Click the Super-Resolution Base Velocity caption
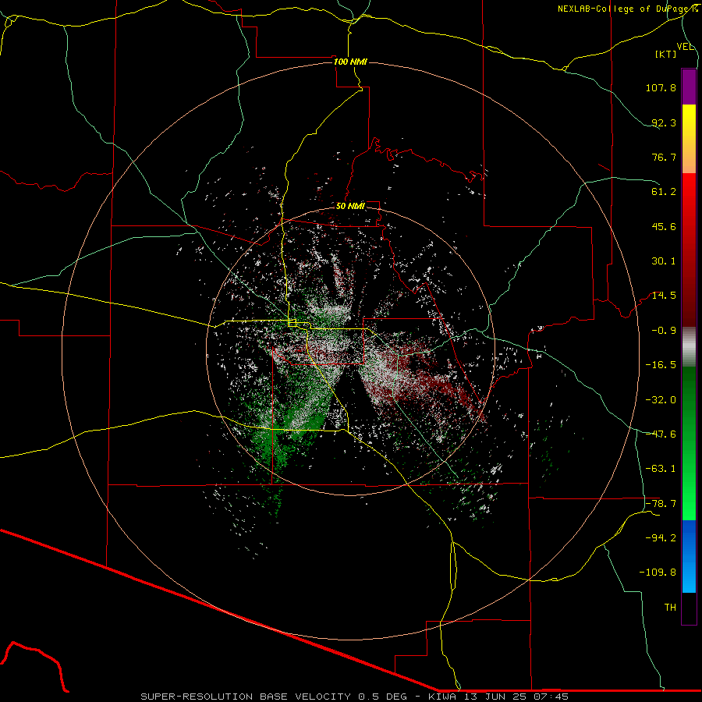 click(x=355, y=697)
